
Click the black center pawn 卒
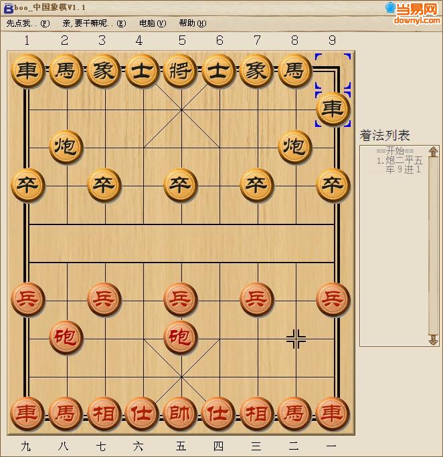click(x=179, y=184)
